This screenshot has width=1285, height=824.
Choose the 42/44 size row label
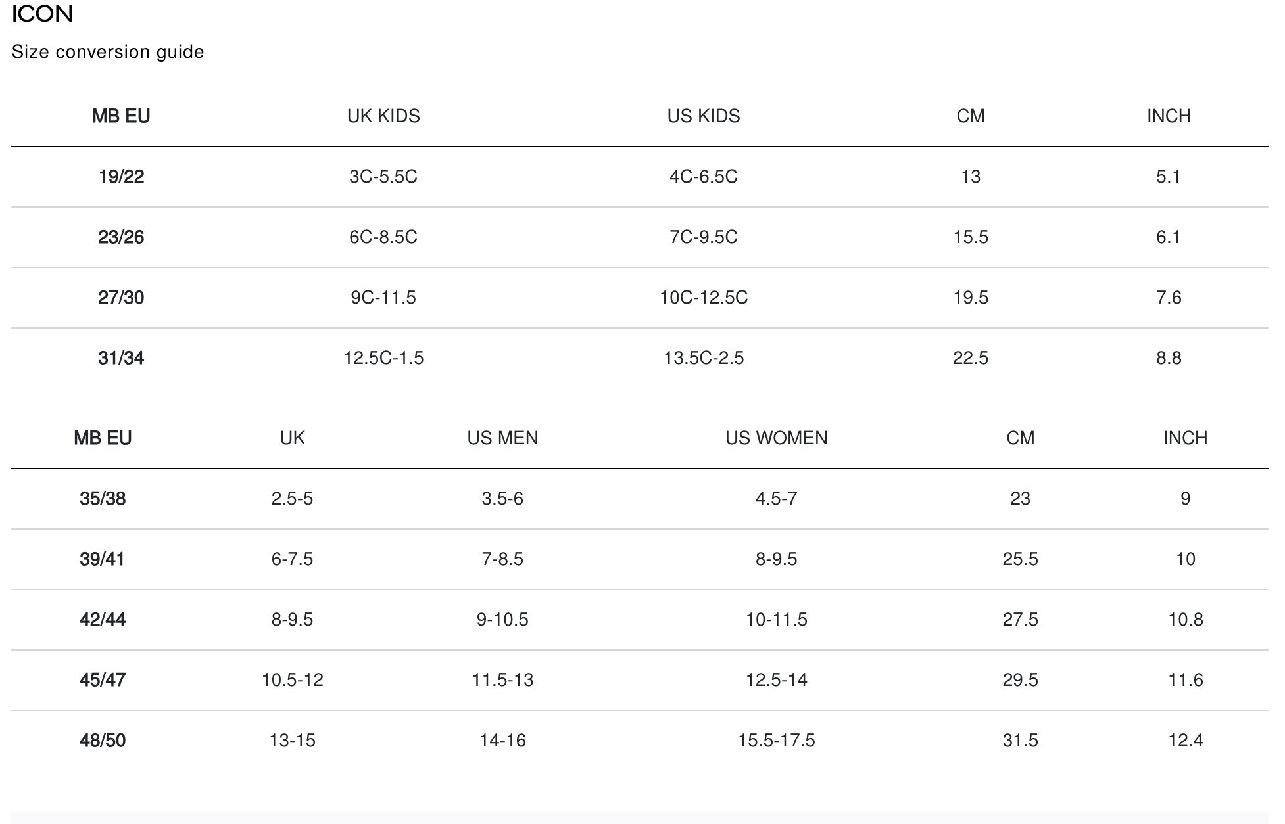(103, 620)
